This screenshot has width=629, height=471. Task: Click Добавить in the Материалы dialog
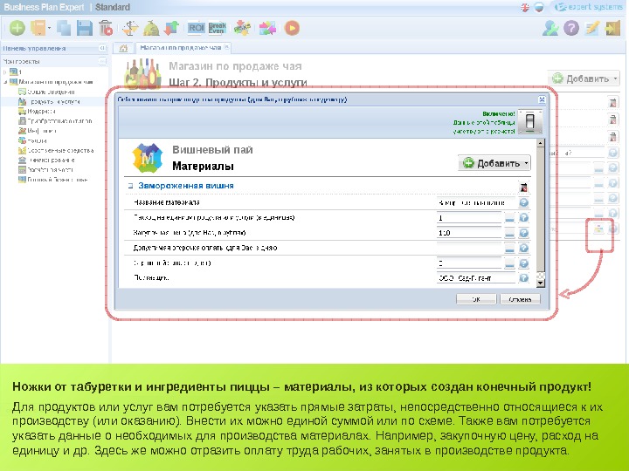(x=494, y=163)
